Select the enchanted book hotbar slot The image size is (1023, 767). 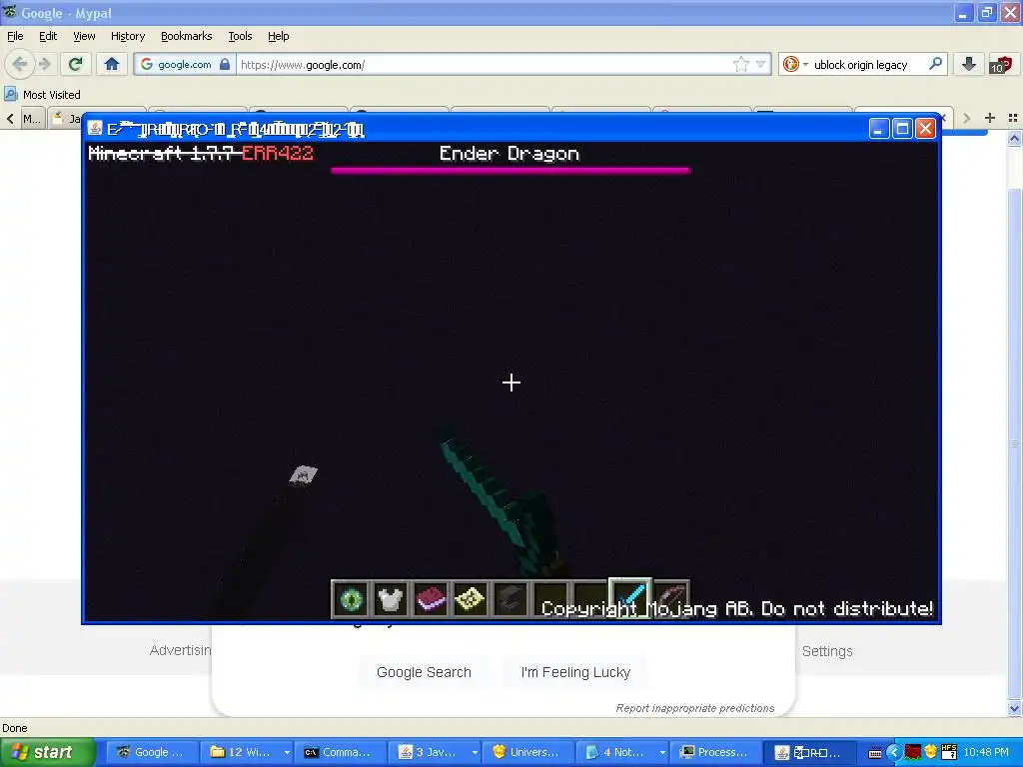click(430, 599)
